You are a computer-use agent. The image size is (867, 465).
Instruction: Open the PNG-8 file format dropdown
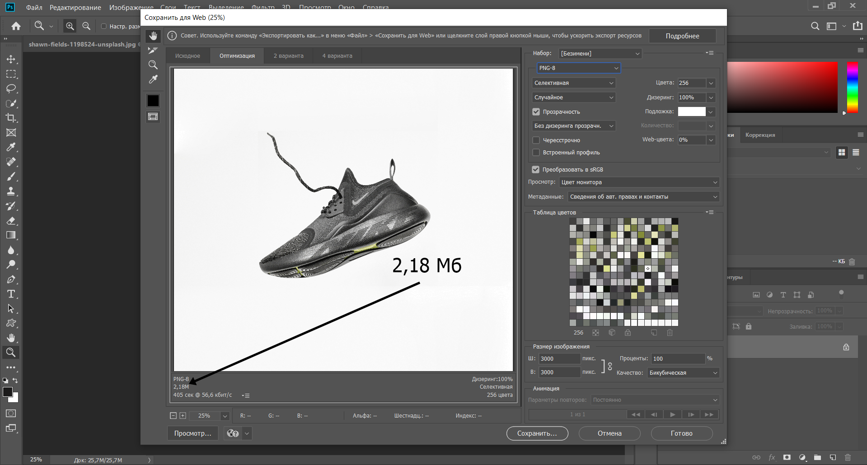click(x=579, y=68)
